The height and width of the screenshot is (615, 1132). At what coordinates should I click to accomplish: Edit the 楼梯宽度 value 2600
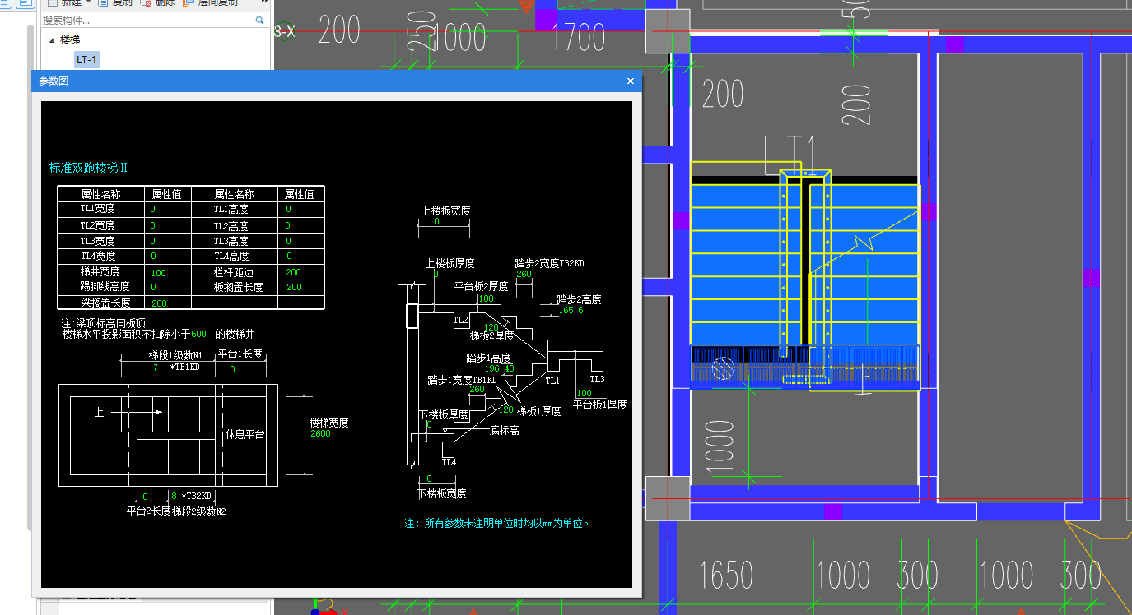[x=320, y=433]
